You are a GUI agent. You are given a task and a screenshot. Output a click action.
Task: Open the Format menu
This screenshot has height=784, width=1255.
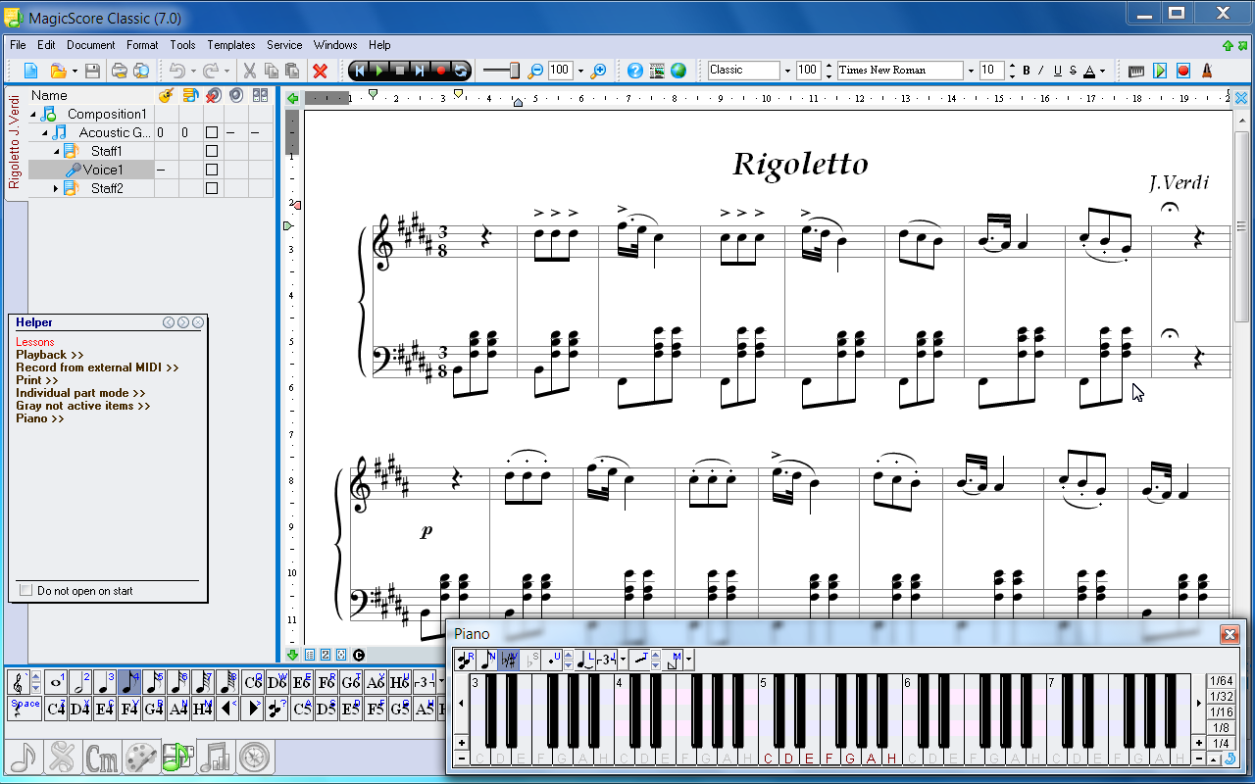(x=142, y=45)
